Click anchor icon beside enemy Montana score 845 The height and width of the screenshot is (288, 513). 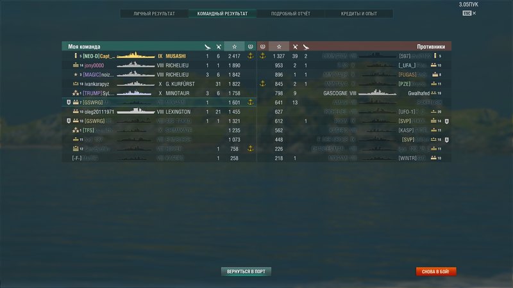pos(262,84)
